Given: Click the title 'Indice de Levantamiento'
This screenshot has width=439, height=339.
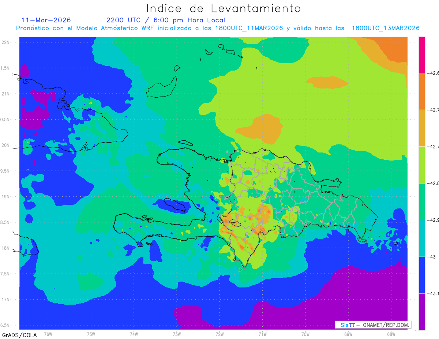Looking at the screenshot, I should coord(224,8).
